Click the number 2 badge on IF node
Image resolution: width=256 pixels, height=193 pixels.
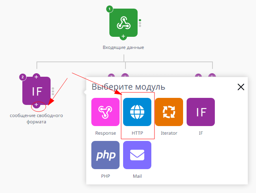[23, 77]
